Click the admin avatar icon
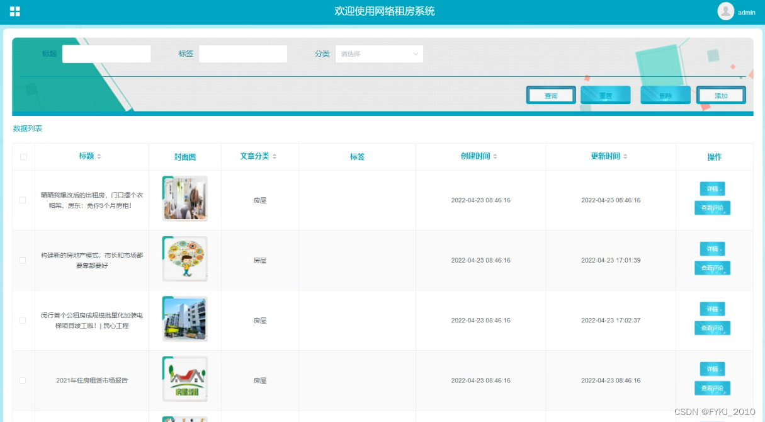 726,11
